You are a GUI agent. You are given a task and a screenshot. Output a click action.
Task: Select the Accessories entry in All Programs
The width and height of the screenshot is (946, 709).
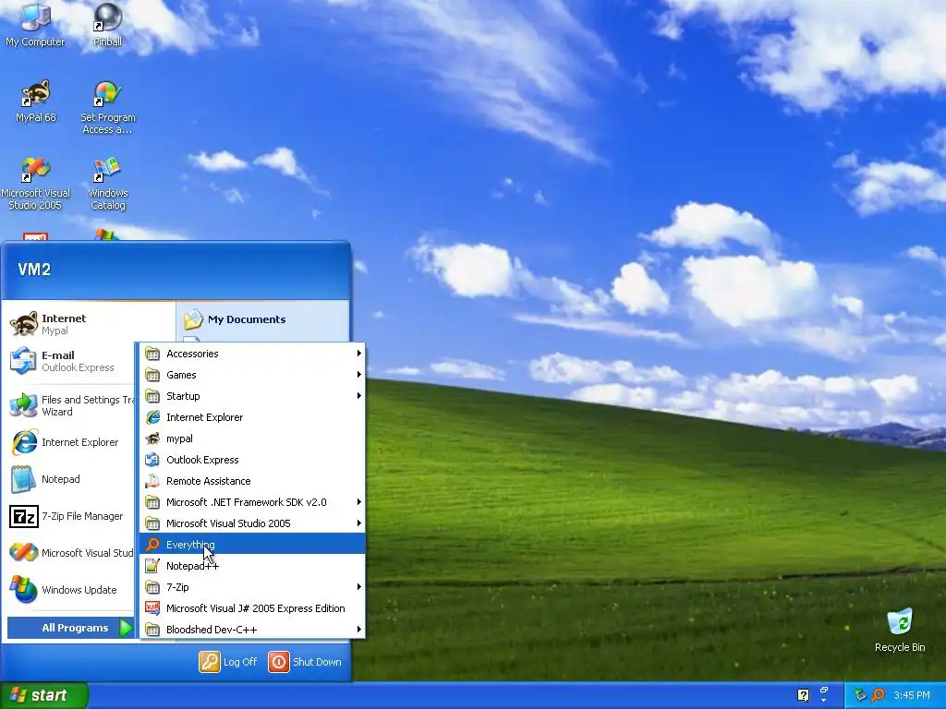[x=252, y=354]
